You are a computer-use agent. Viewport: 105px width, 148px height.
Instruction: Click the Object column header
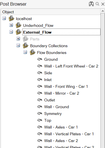coord(51,12)
